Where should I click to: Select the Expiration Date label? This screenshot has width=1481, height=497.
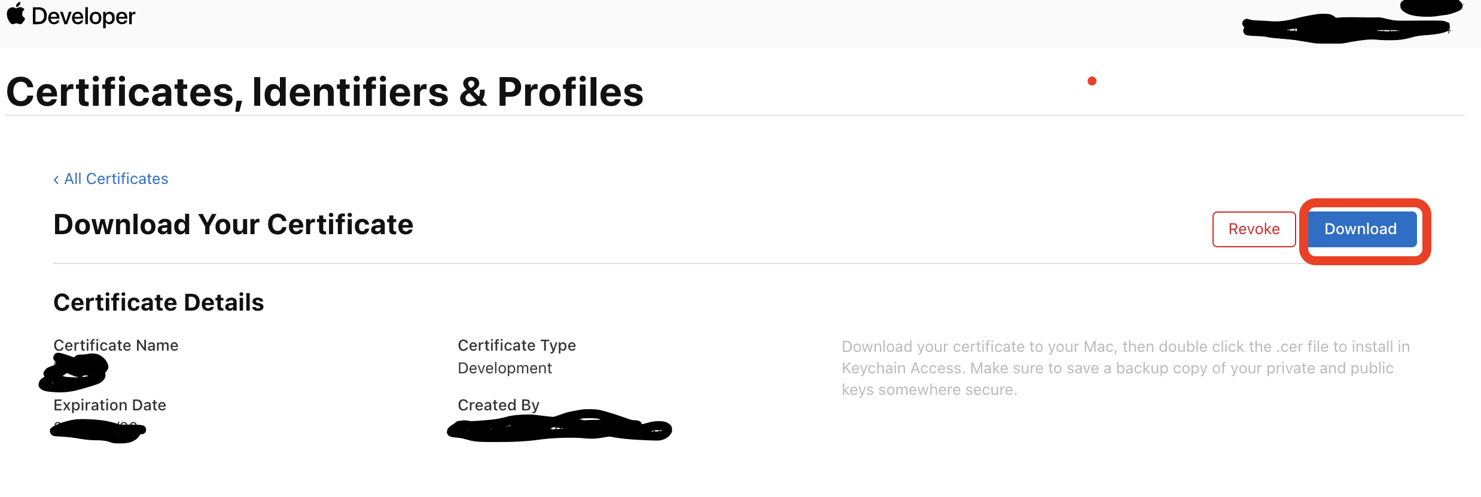[110, 405]
